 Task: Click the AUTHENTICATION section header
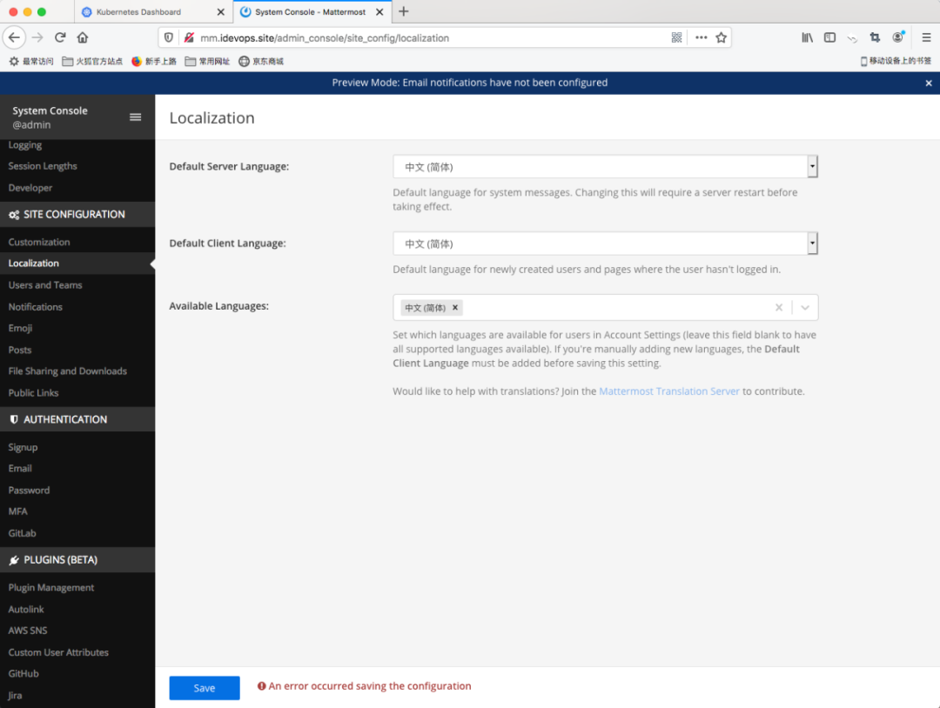pos(77,419)
